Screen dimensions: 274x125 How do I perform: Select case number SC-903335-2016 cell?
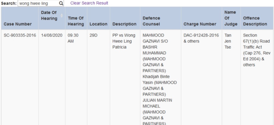pos(19,36)
